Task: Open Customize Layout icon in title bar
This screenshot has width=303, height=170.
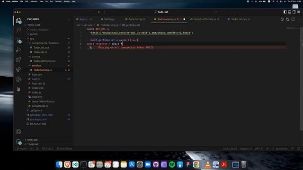Action: [299, 12]
